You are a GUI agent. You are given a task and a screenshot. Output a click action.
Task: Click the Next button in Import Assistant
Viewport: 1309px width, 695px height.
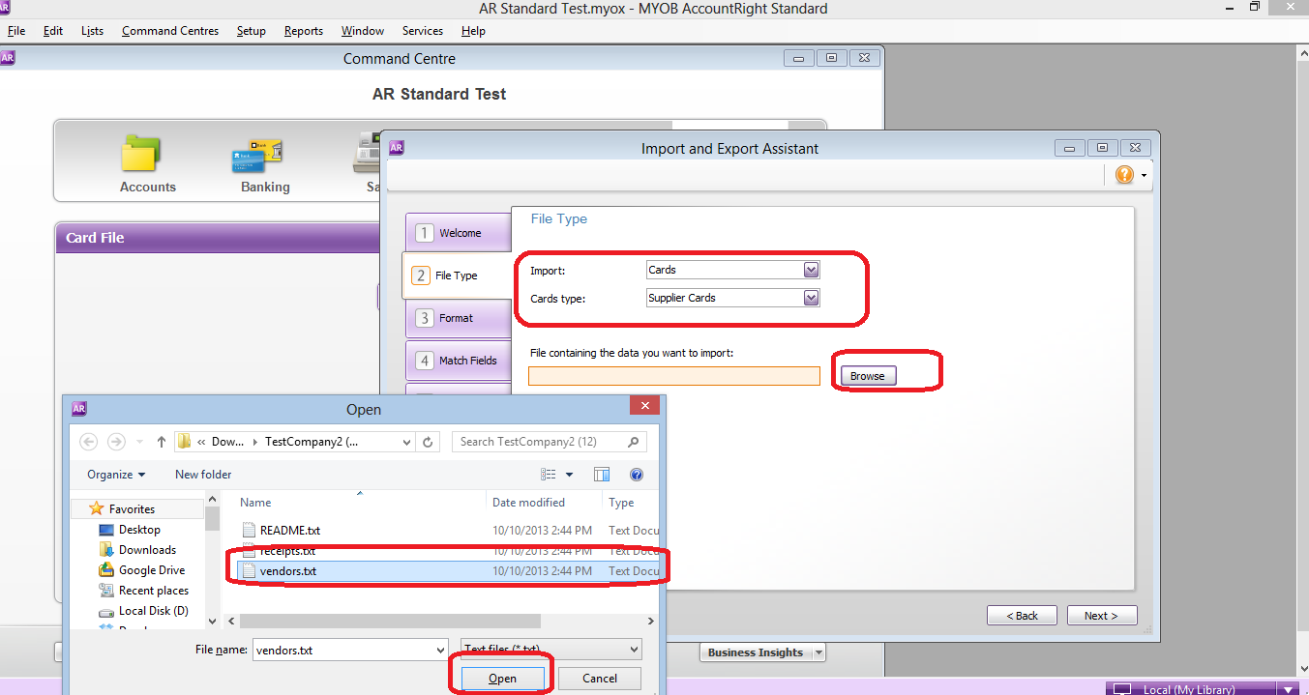[x=1101, y=616]
